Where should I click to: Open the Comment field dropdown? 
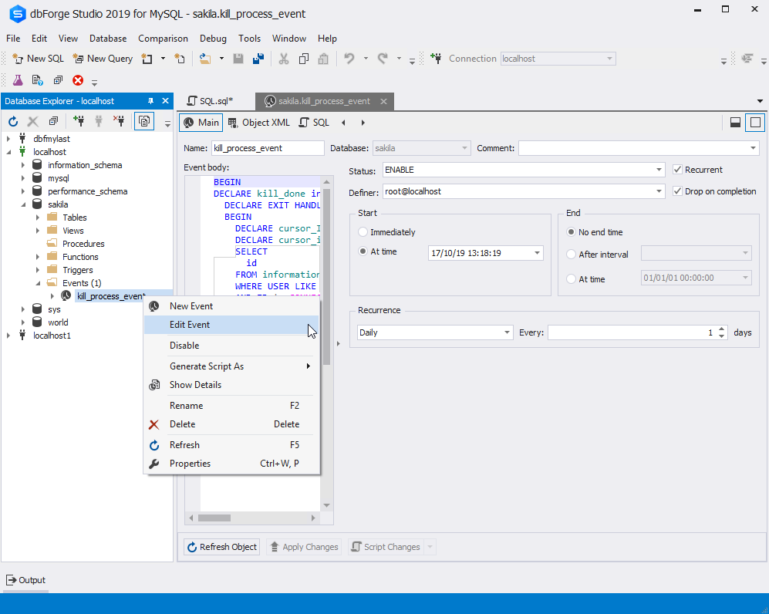point(753,148)
